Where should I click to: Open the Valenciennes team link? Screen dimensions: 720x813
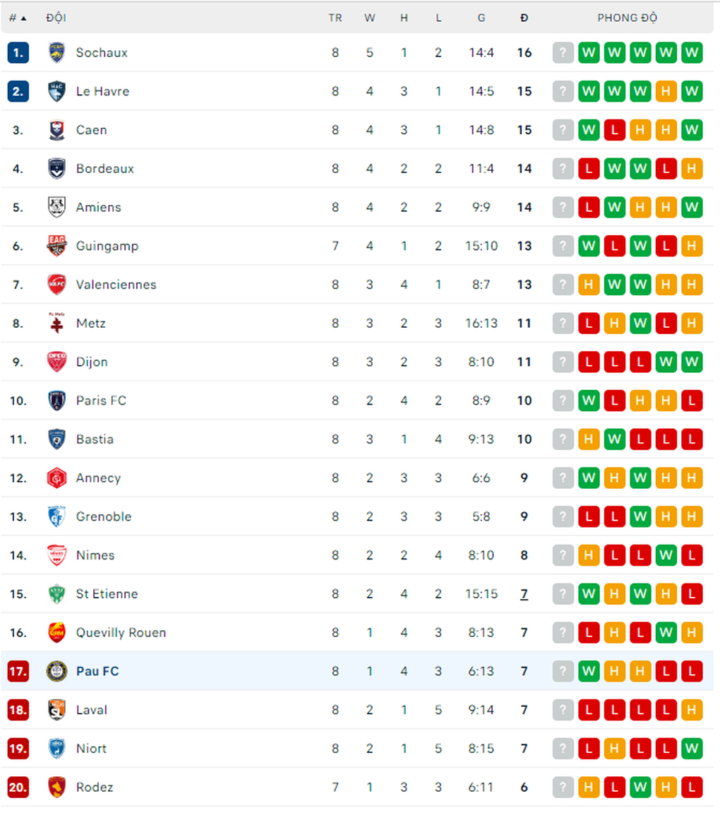point(116,285)
